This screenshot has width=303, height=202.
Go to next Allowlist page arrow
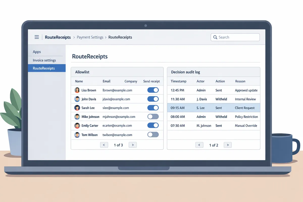point(133,145)
